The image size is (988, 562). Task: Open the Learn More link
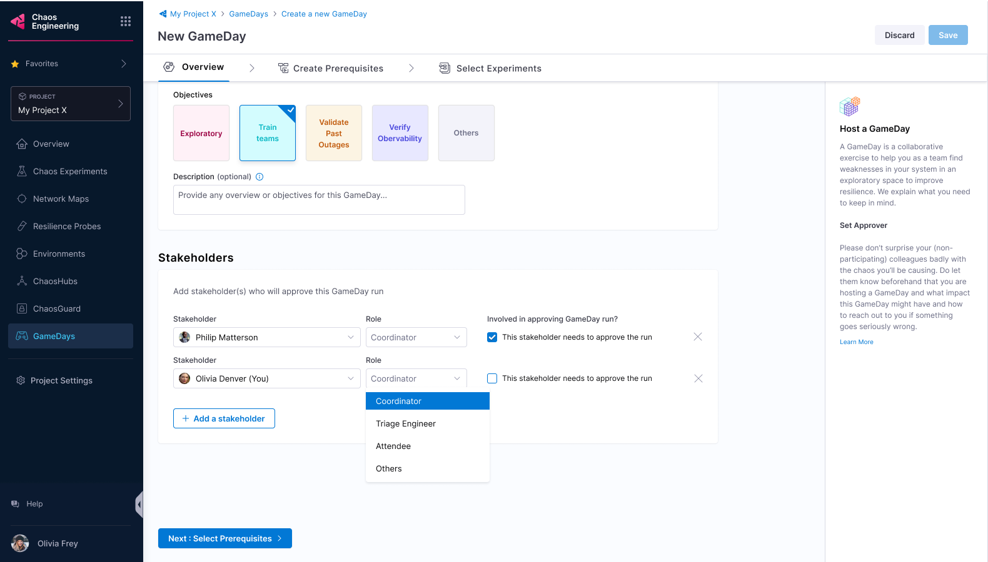point(856,342)
